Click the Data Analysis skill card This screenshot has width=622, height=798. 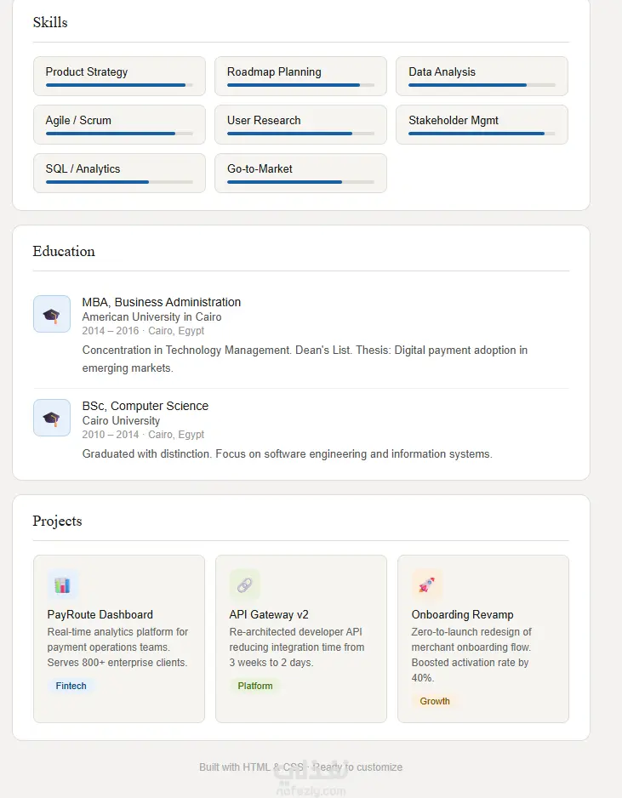(482, 76)
